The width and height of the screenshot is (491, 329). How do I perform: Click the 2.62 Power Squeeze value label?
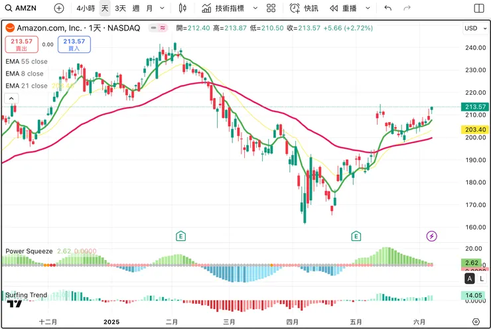click(471, 263)
